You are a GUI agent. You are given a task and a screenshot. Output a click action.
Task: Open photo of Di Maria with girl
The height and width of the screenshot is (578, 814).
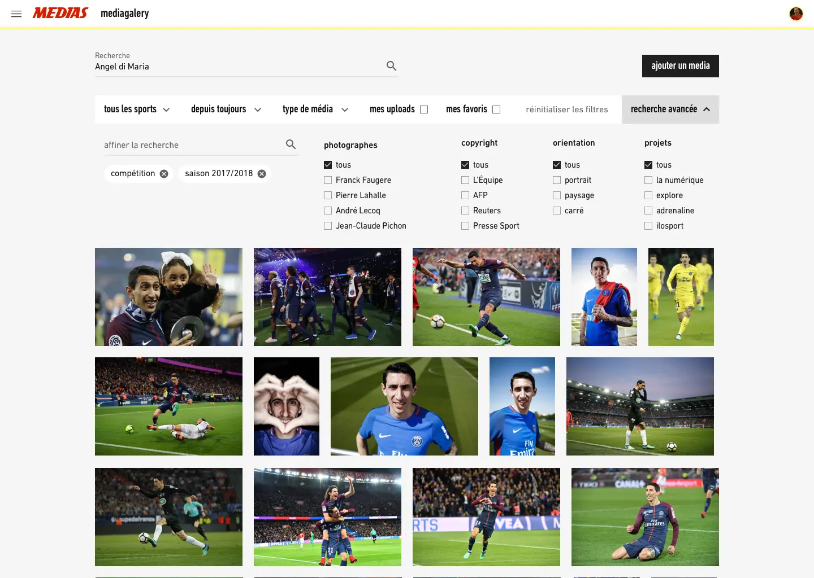pos(168,297)
